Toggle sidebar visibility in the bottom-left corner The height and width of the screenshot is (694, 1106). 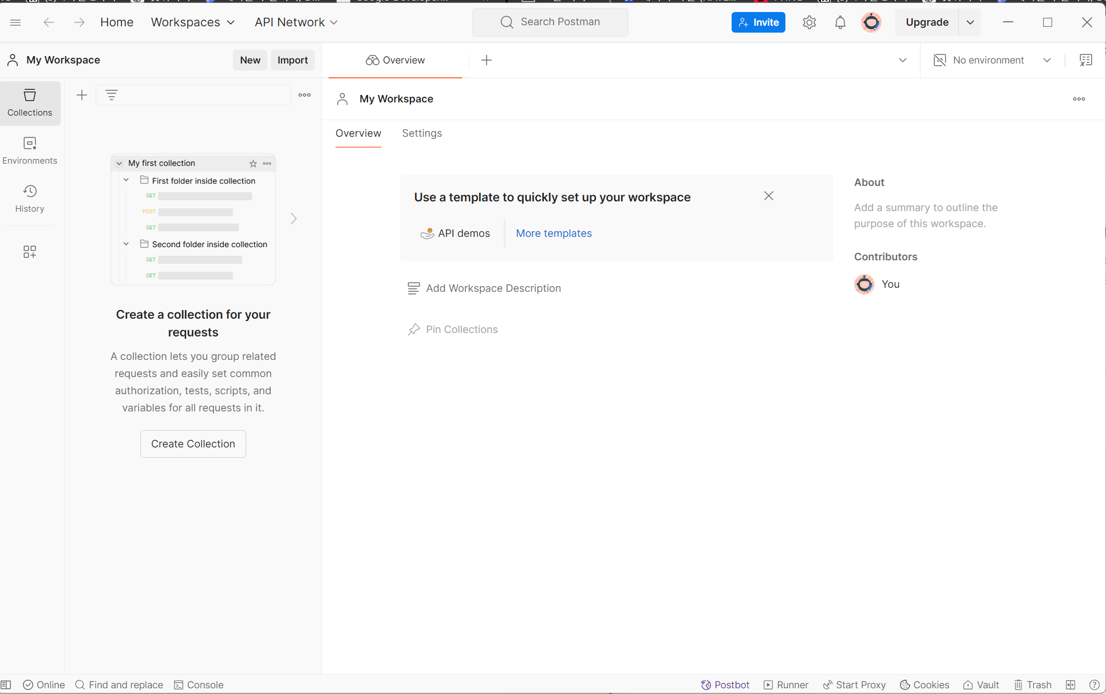click(6, 685)
